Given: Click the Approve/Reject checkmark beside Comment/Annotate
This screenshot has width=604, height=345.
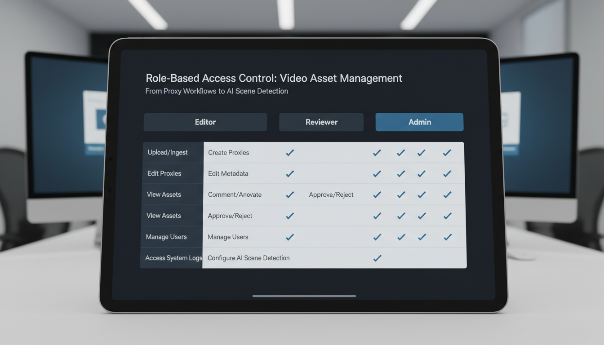Looking at the screenshot, I should pos(377,195).
